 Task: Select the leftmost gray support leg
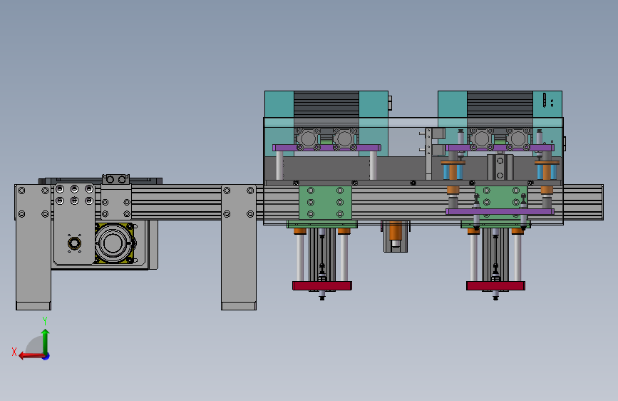(34, 247)
